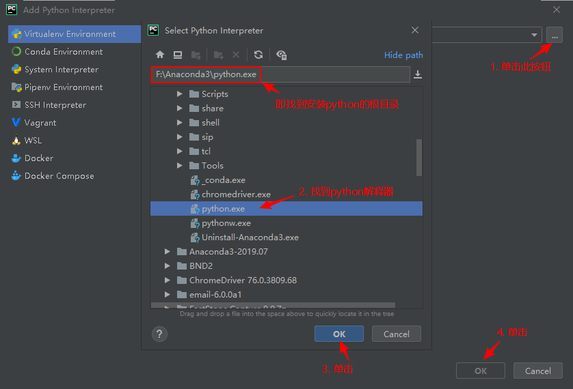Select the BND2 folder name
The width and height of the screenshot is (573, 389).
(x=201, y=265)
